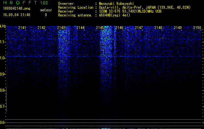Click the 1.1 frequency axis label

pos(3,42)
